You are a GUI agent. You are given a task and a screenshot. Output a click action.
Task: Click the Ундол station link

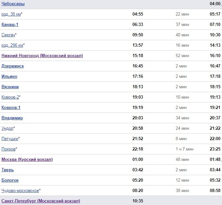7,128
